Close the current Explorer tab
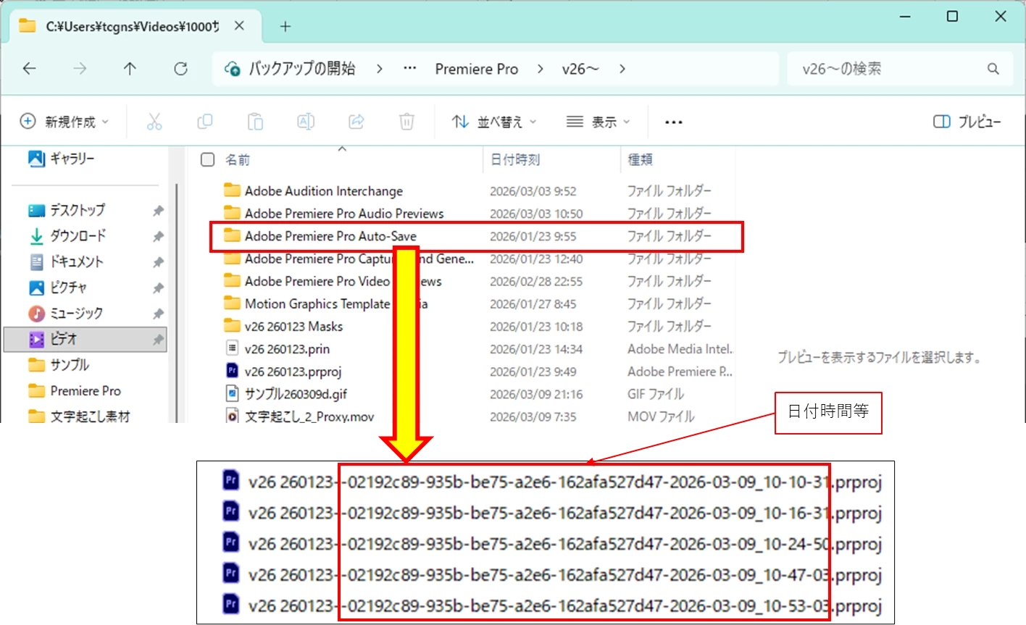This screenshot has width=1026, height=625. point(239,26)
